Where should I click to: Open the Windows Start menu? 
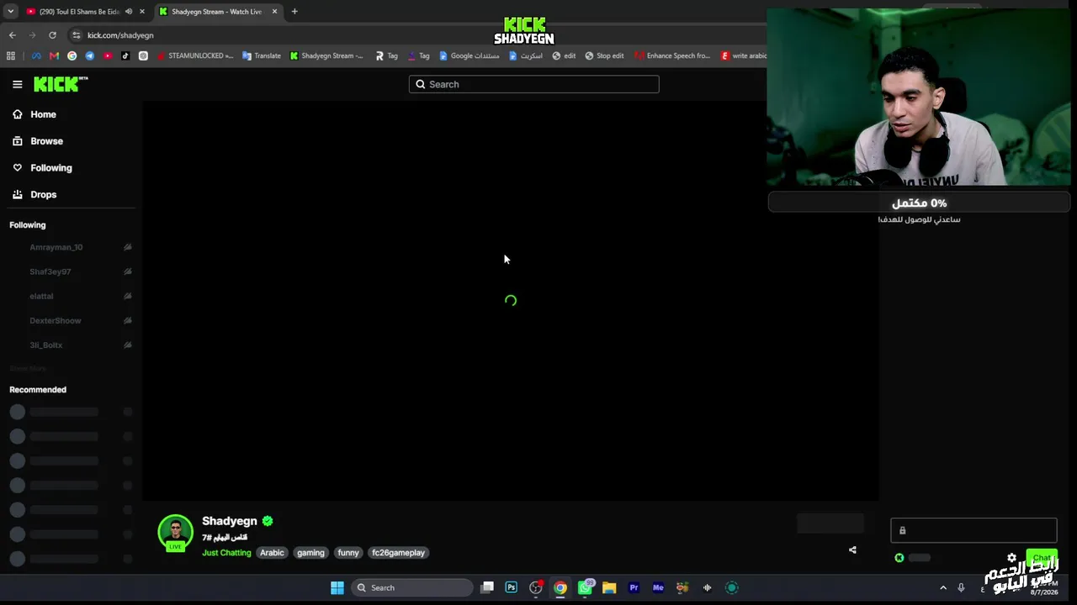click(x=337, y=588)
